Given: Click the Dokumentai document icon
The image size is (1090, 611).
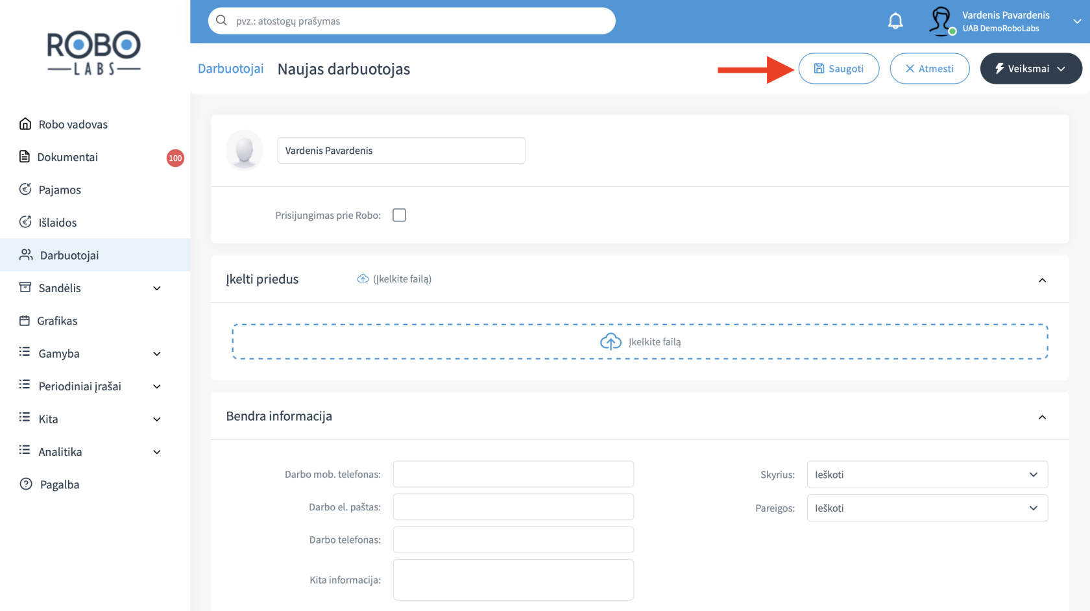Looking at the screenshot, I should click(25, 156).
